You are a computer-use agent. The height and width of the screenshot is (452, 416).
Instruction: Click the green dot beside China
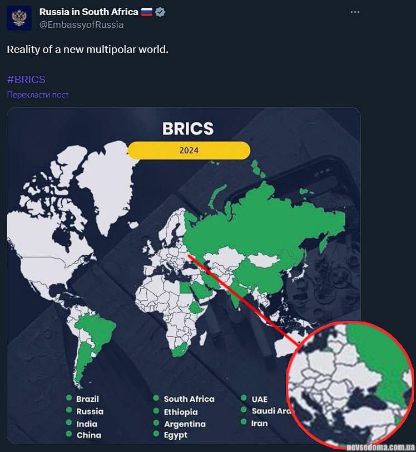coord(69,434)
